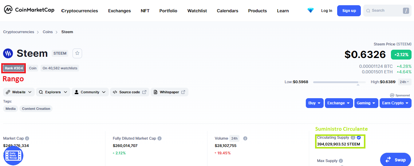The width and height of the screenshot is (414, 166).
Task: Open the Earn Crypto dropdown
Action: [396, 103]
